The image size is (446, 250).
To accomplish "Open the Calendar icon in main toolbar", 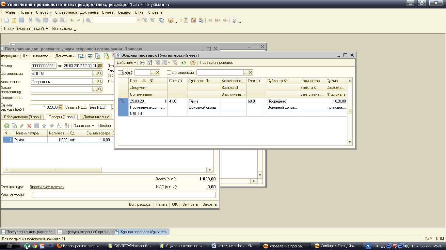I will pyautogui.click(x=193, y=20).
